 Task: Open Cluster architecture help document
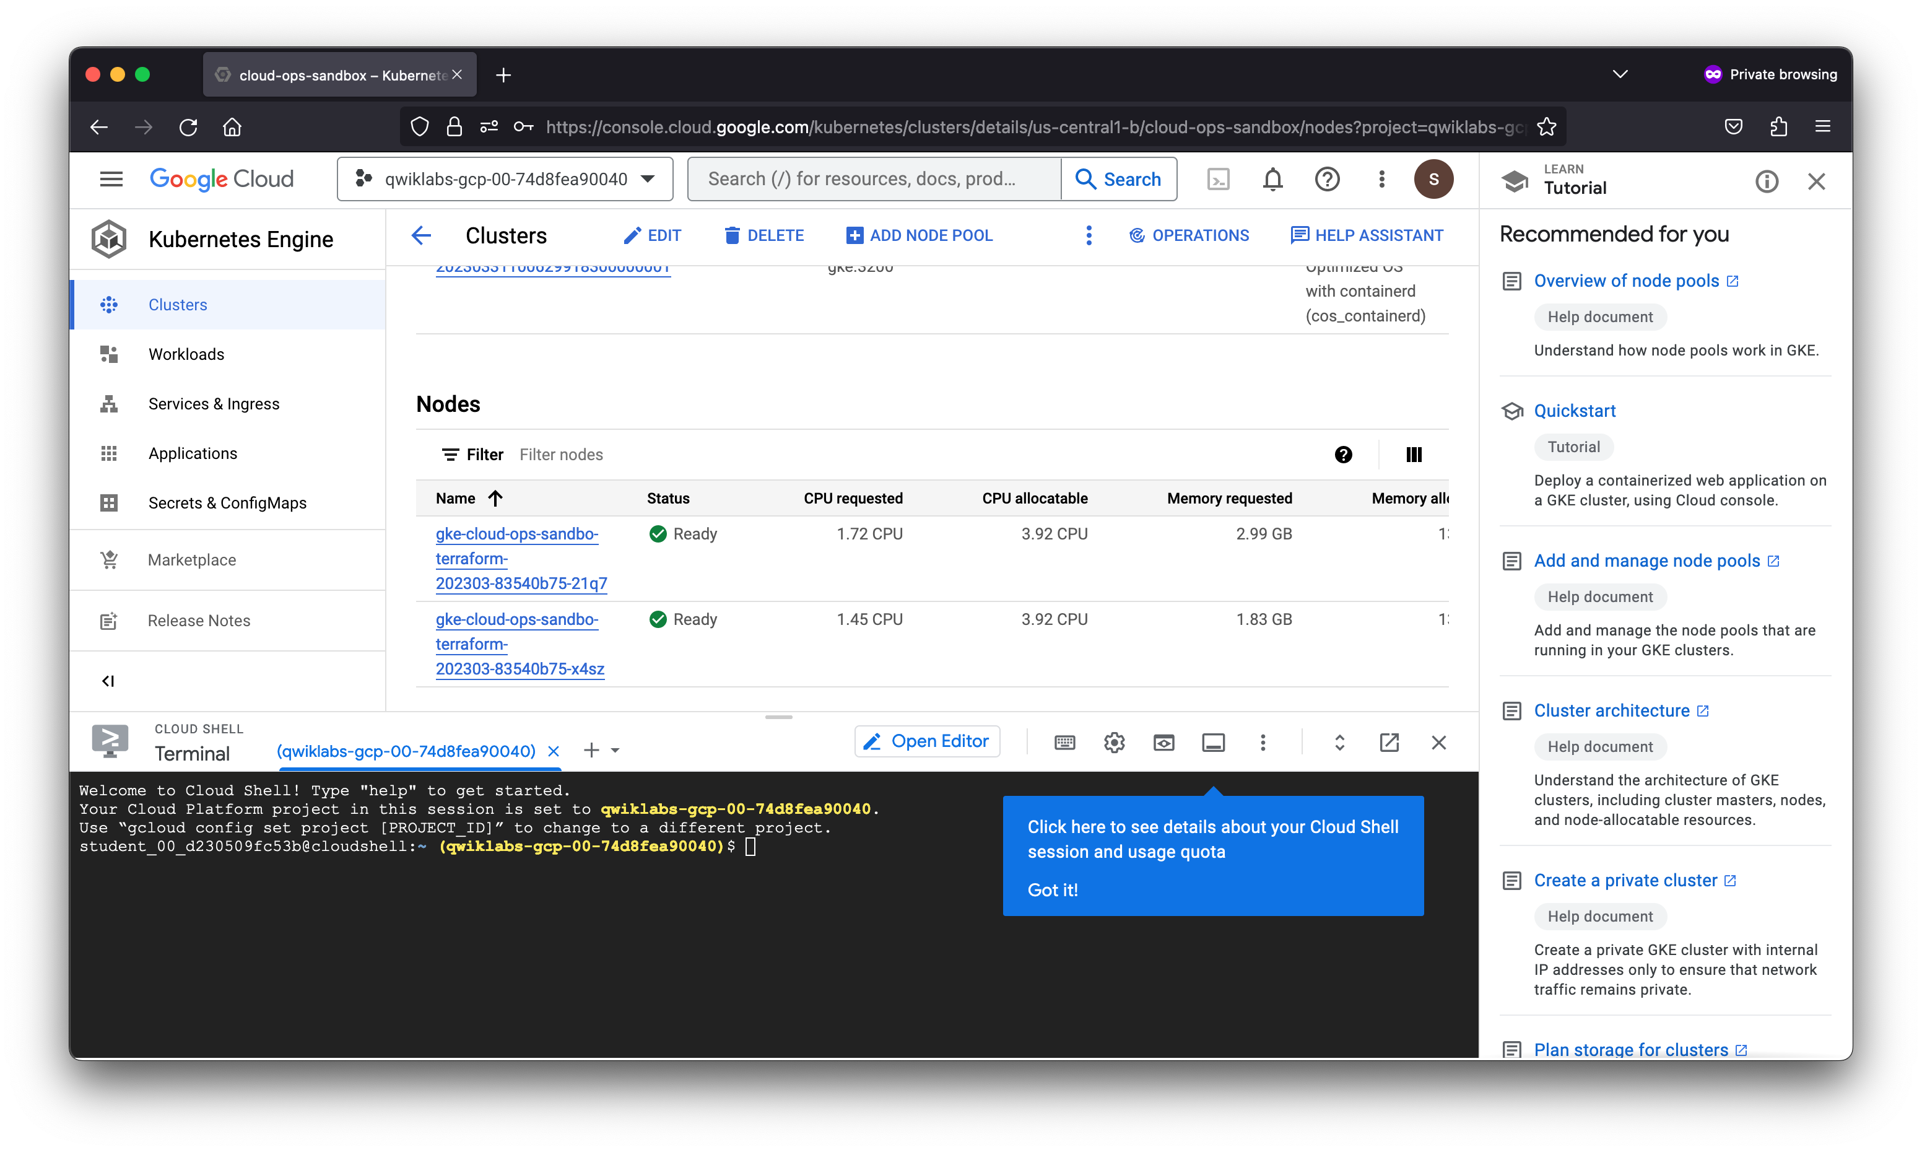point(1612,711)
